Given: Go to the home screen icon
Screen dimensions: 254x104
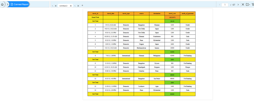Looking at the screenshot, I should tap(2, 4).
